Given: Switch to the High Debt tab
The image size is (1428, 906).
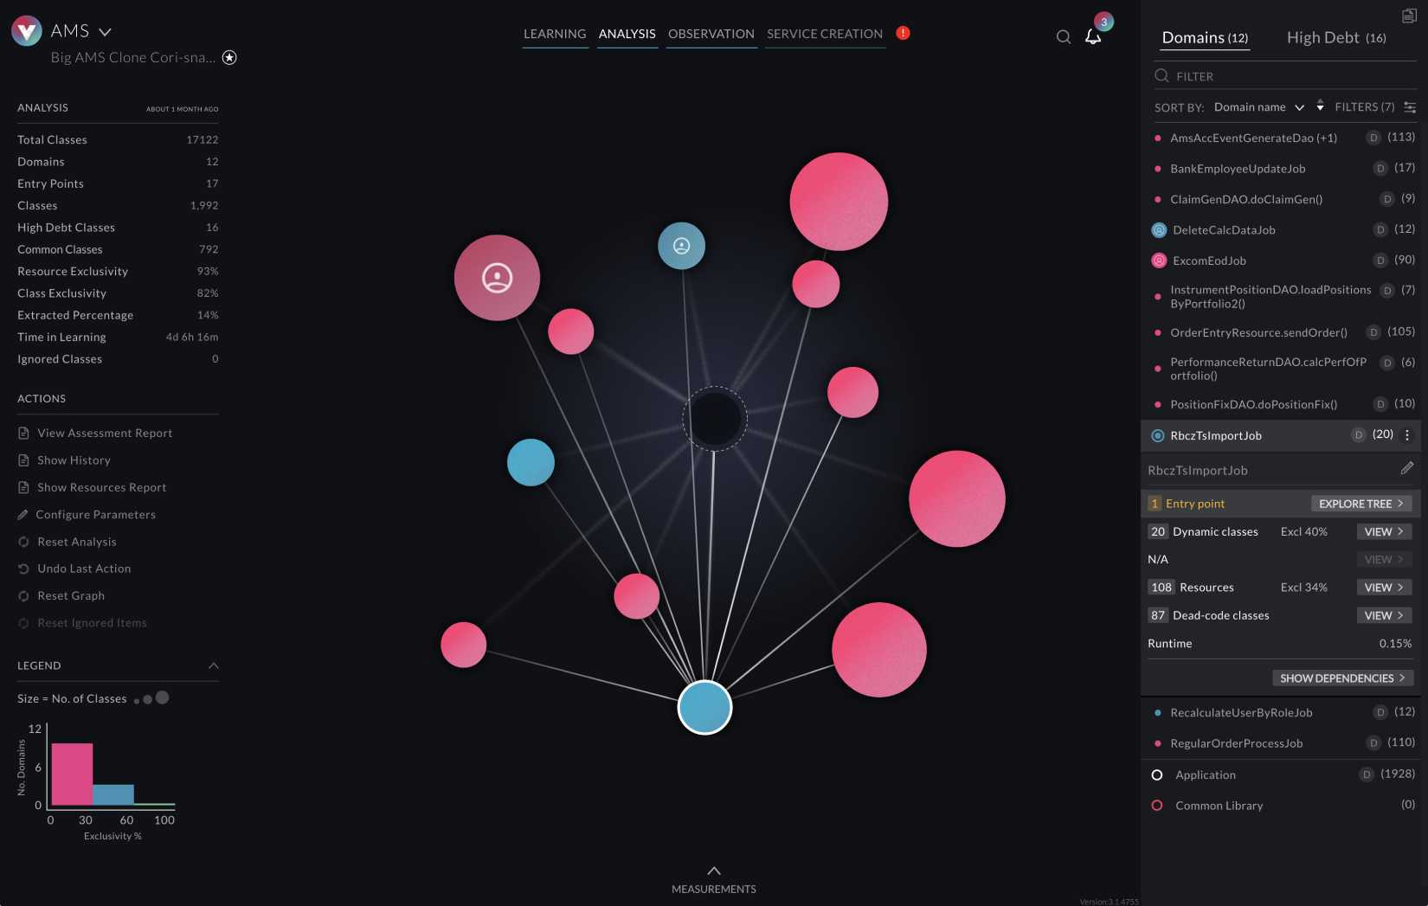Looking at the screenshot, I should pyautogui.click(x=1335, y=37).
